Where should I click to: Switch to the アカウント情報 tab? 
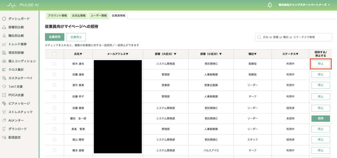(x=57, y=16)
